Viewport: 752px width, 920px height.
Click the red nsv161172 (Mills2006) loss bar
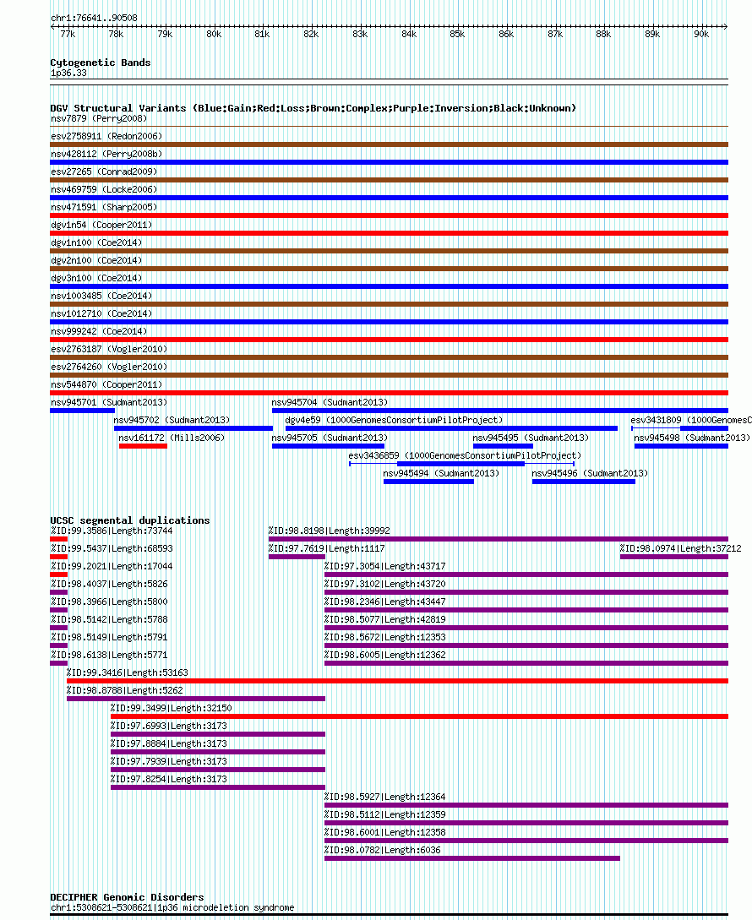tap(144, 447)
